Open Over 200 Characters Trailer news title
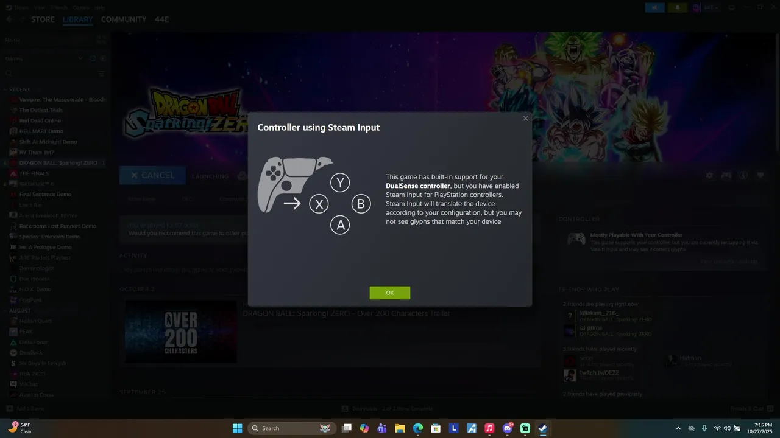The width and height of the screenshot is (780, 438). pos(346,313)
